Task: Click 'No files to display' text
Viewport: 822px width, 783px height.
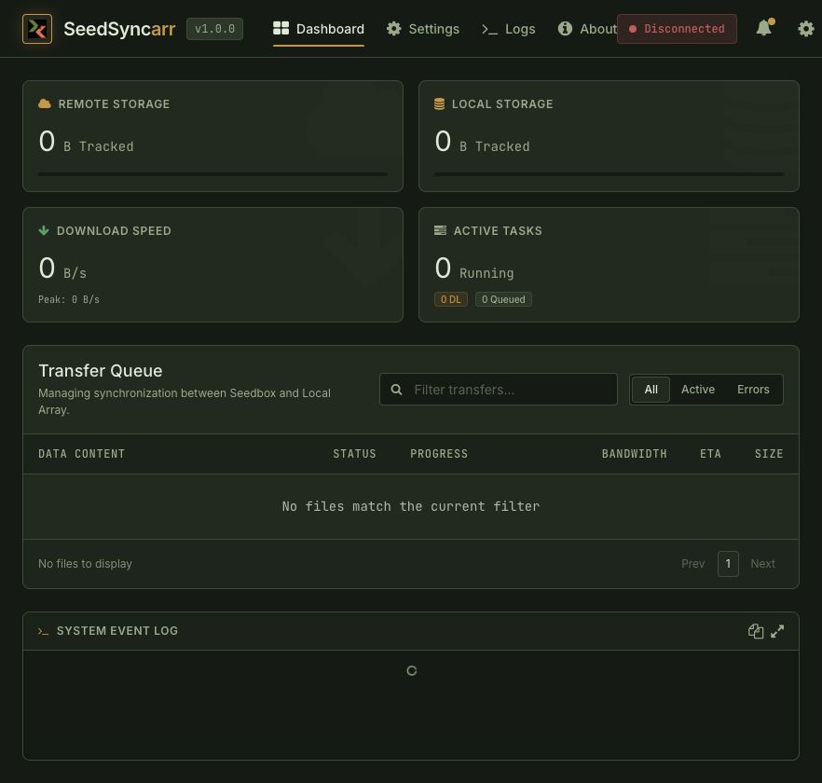Action: pos(86,564)
